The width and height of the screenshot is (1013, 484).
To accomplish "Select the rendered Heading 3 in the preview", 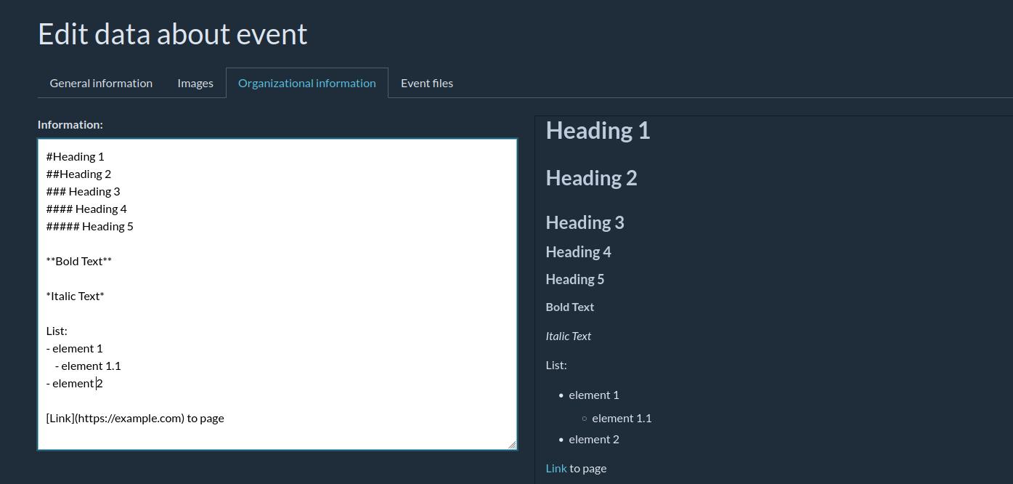I will (585, 222).
